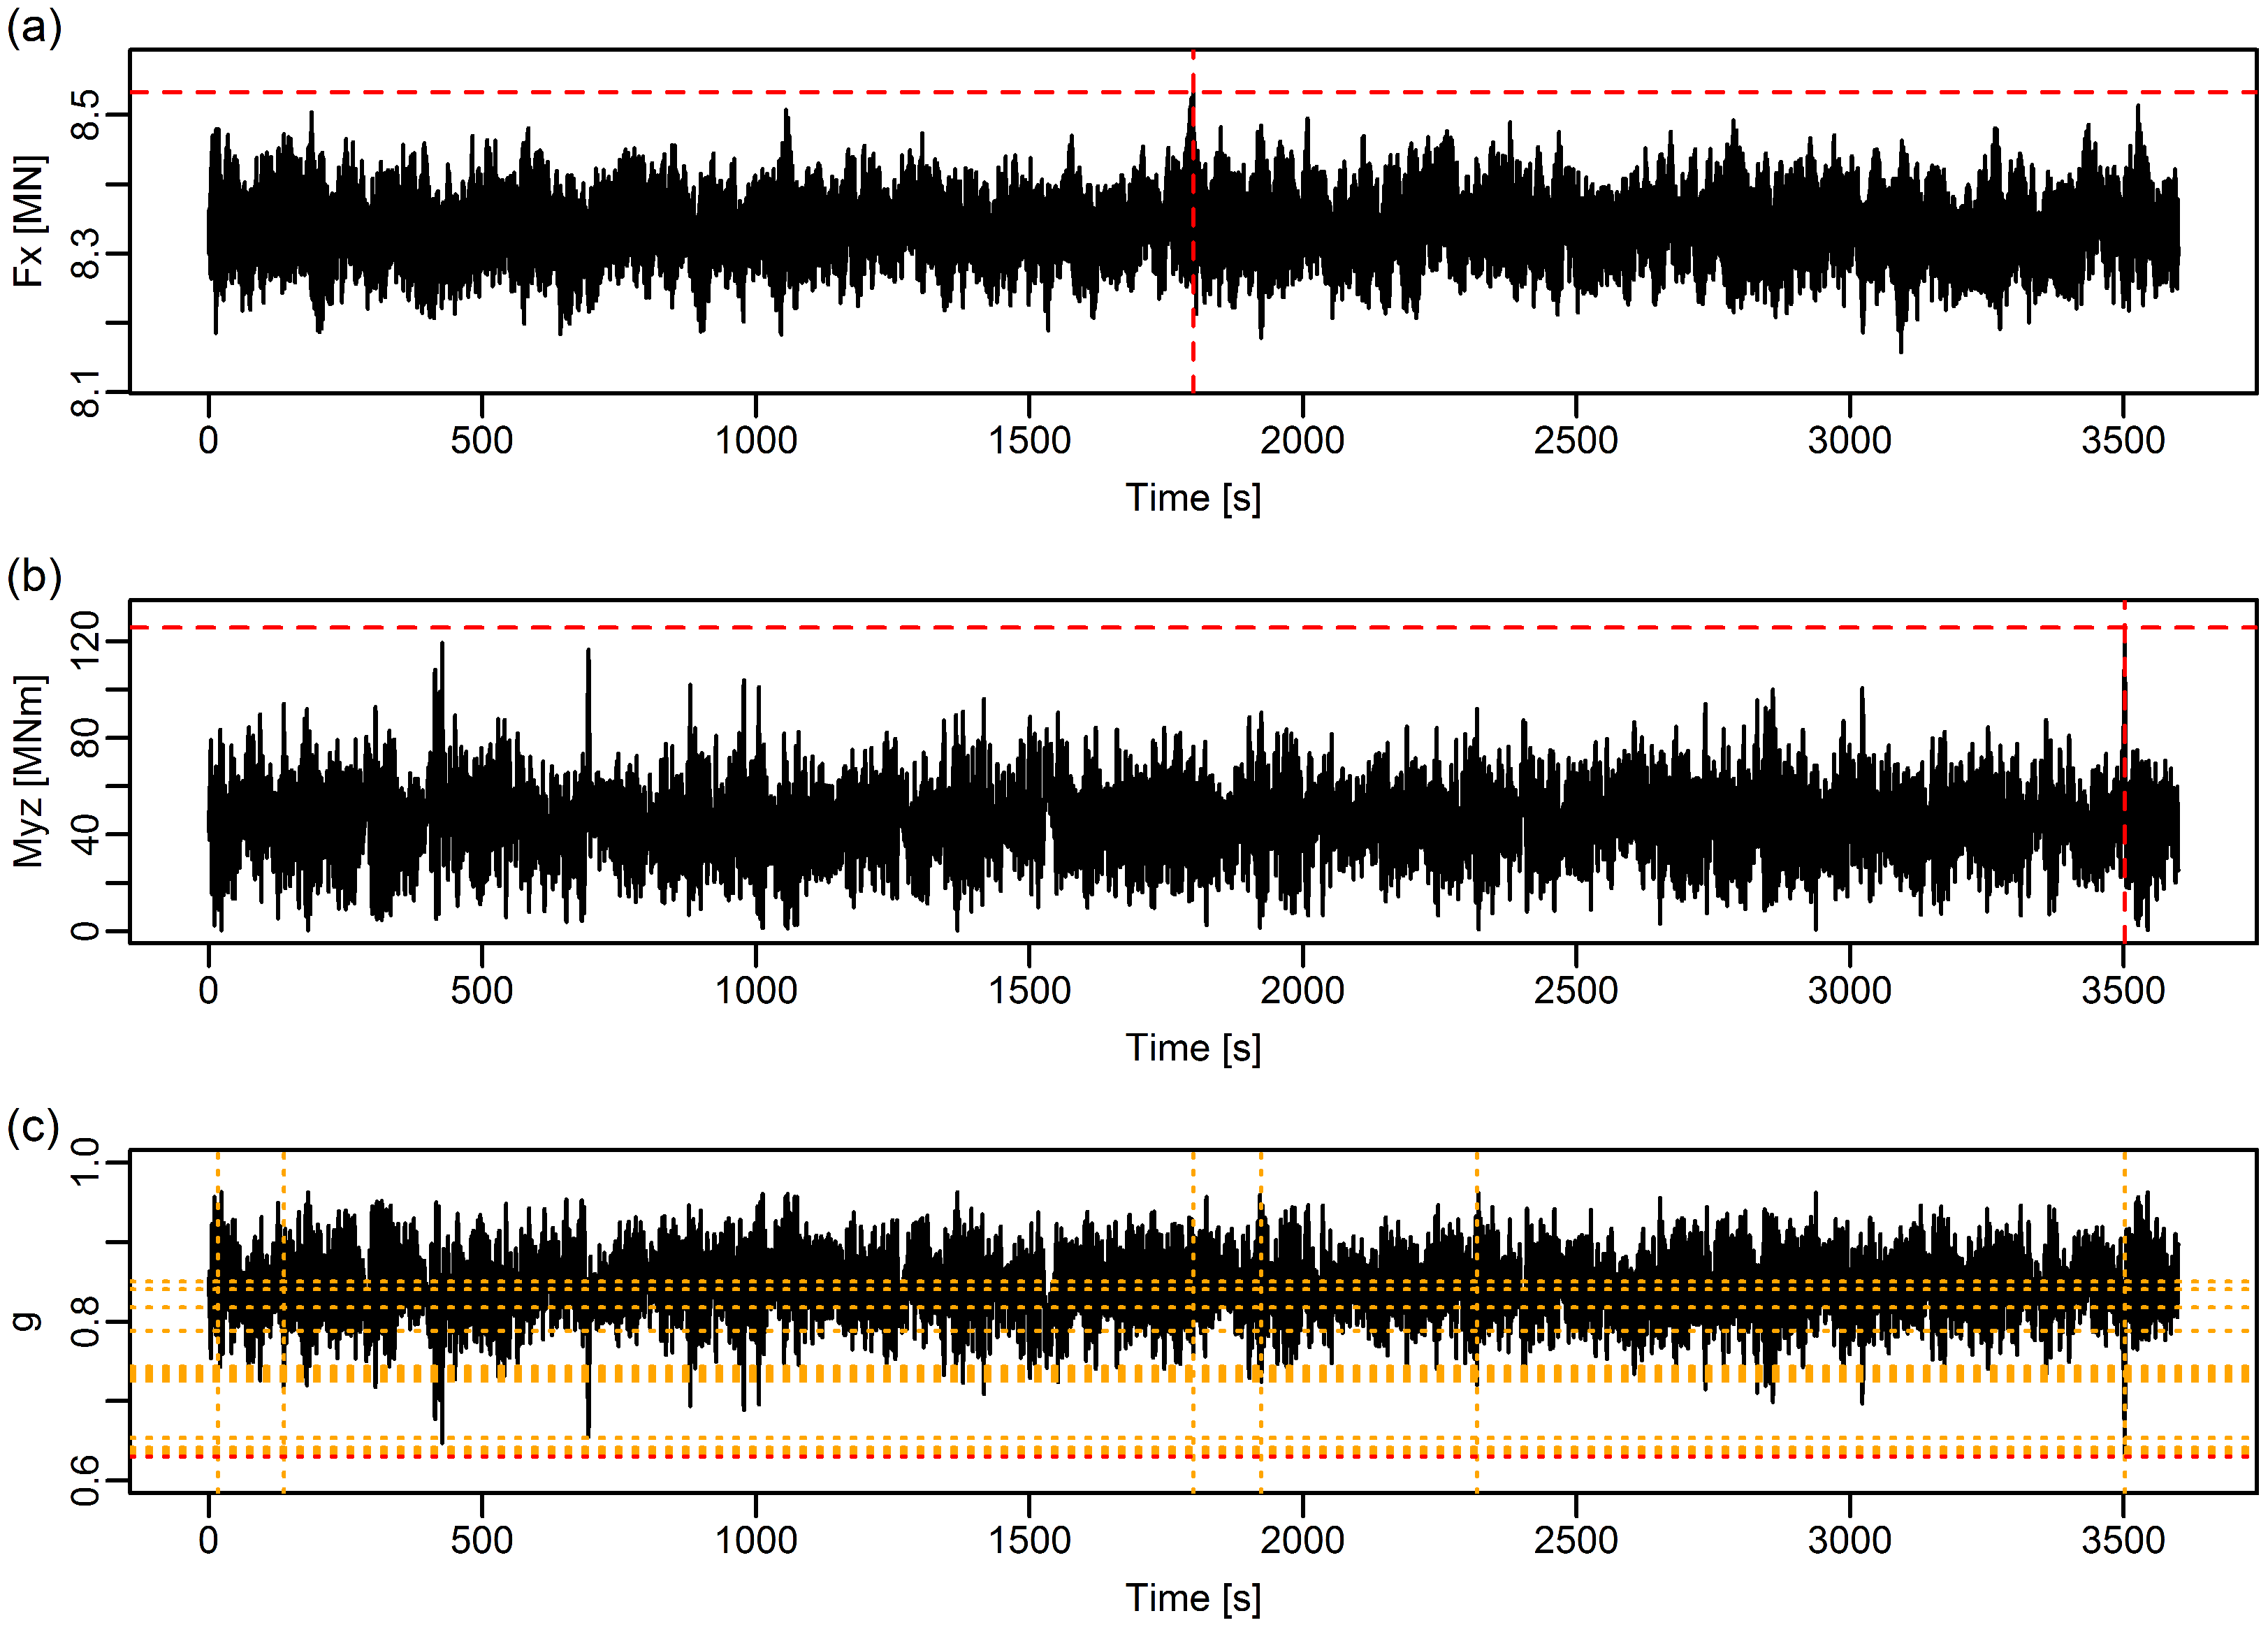Click the red vertical dashed marker in panel (a)

1193,222
